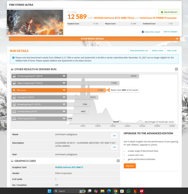
Task: Collapse the Graphics Card section icon
Action: click(118, 161)
